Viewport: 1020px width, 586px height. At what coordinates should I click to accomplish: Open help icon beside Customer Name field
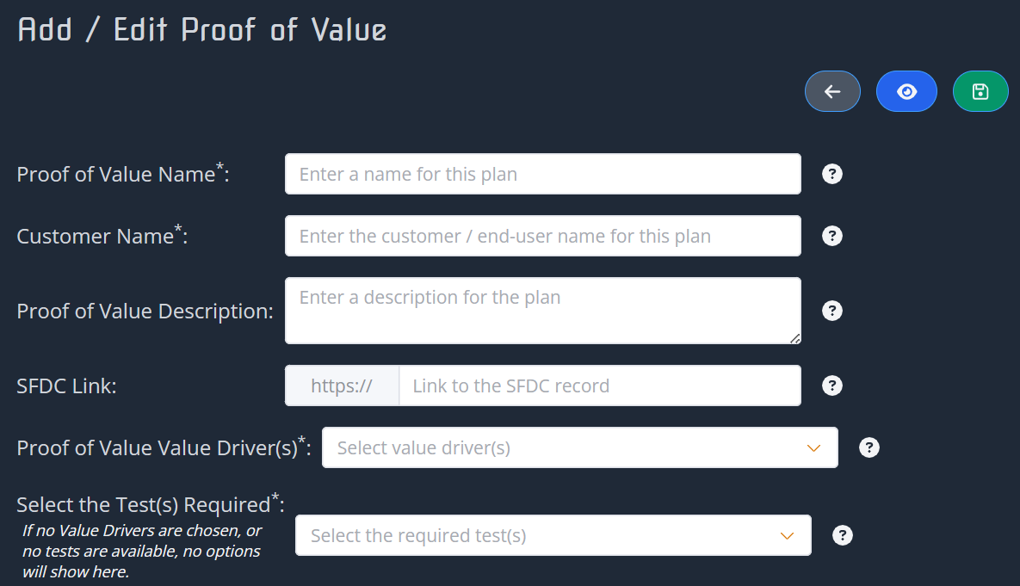[x=832, y=236]
